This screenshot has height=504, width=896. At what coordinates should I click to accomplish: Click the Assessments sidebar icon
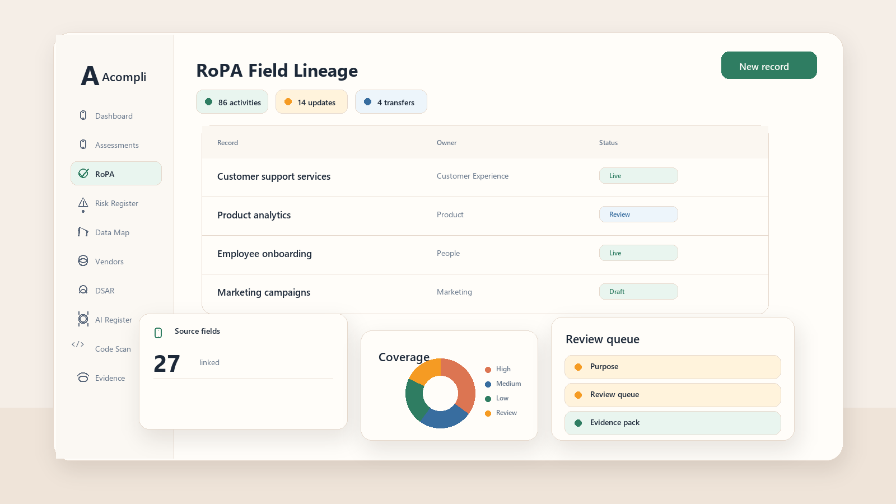(x=83, y=144)
